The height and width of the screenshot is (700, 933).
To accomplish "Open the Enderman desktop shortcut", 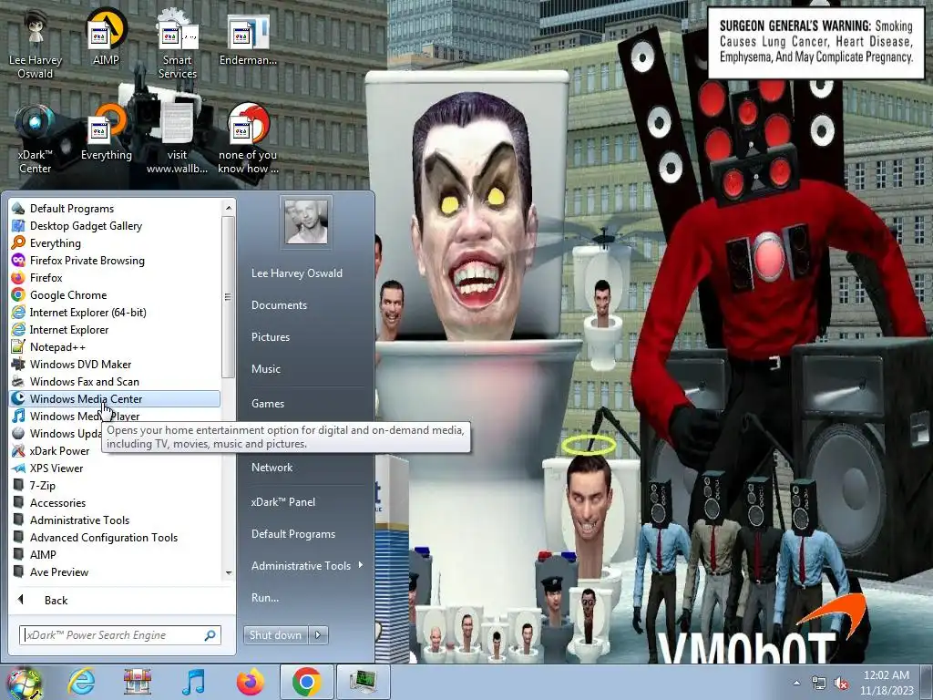I will point(248,38).
